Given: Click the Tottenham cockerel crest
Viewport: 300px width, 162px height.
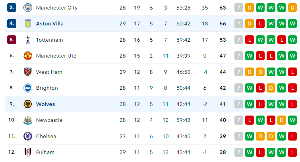Looking at the screenshot, I should tap(28, 40).
